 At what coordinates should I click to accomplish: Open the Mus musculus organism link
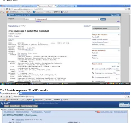click(x=22, y=55)
